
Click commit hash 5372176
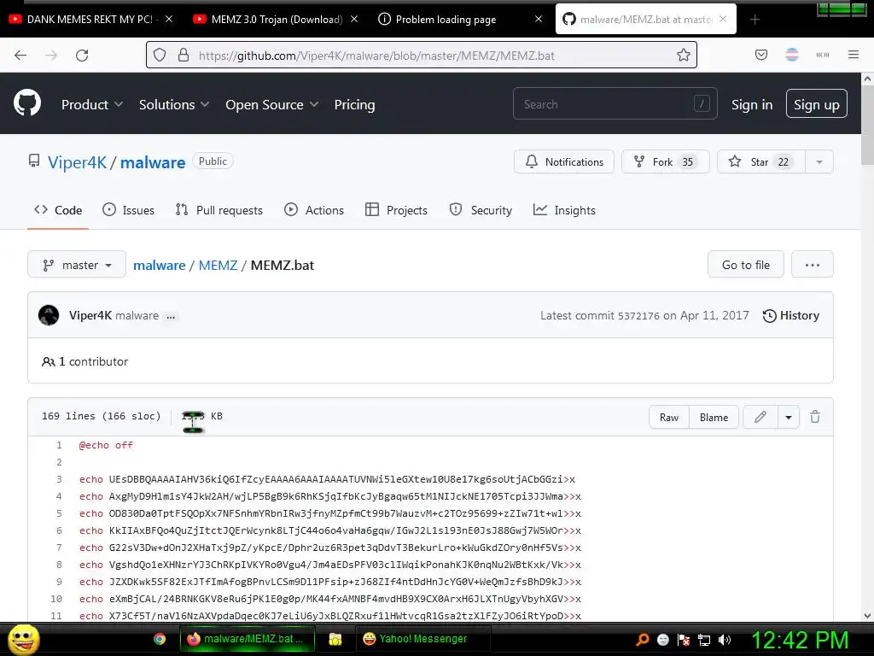click(x=638, y=316)
